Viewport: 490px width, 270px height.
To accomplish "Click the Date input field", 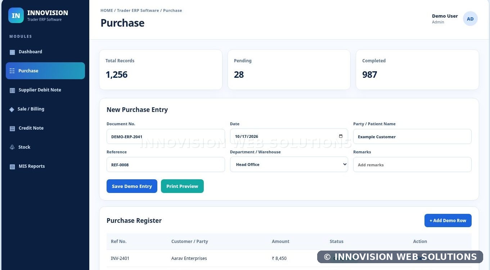I will click(x=289, y=136).
